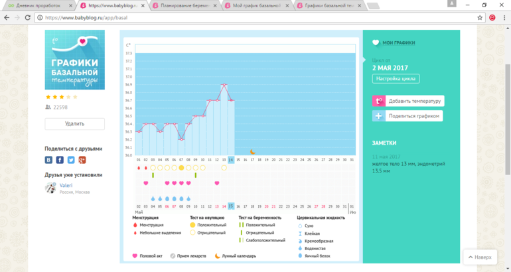The width and height of the screenshot is (511, 272).
Task: Reload the page in the browser
Action: [x=28, y=17]
